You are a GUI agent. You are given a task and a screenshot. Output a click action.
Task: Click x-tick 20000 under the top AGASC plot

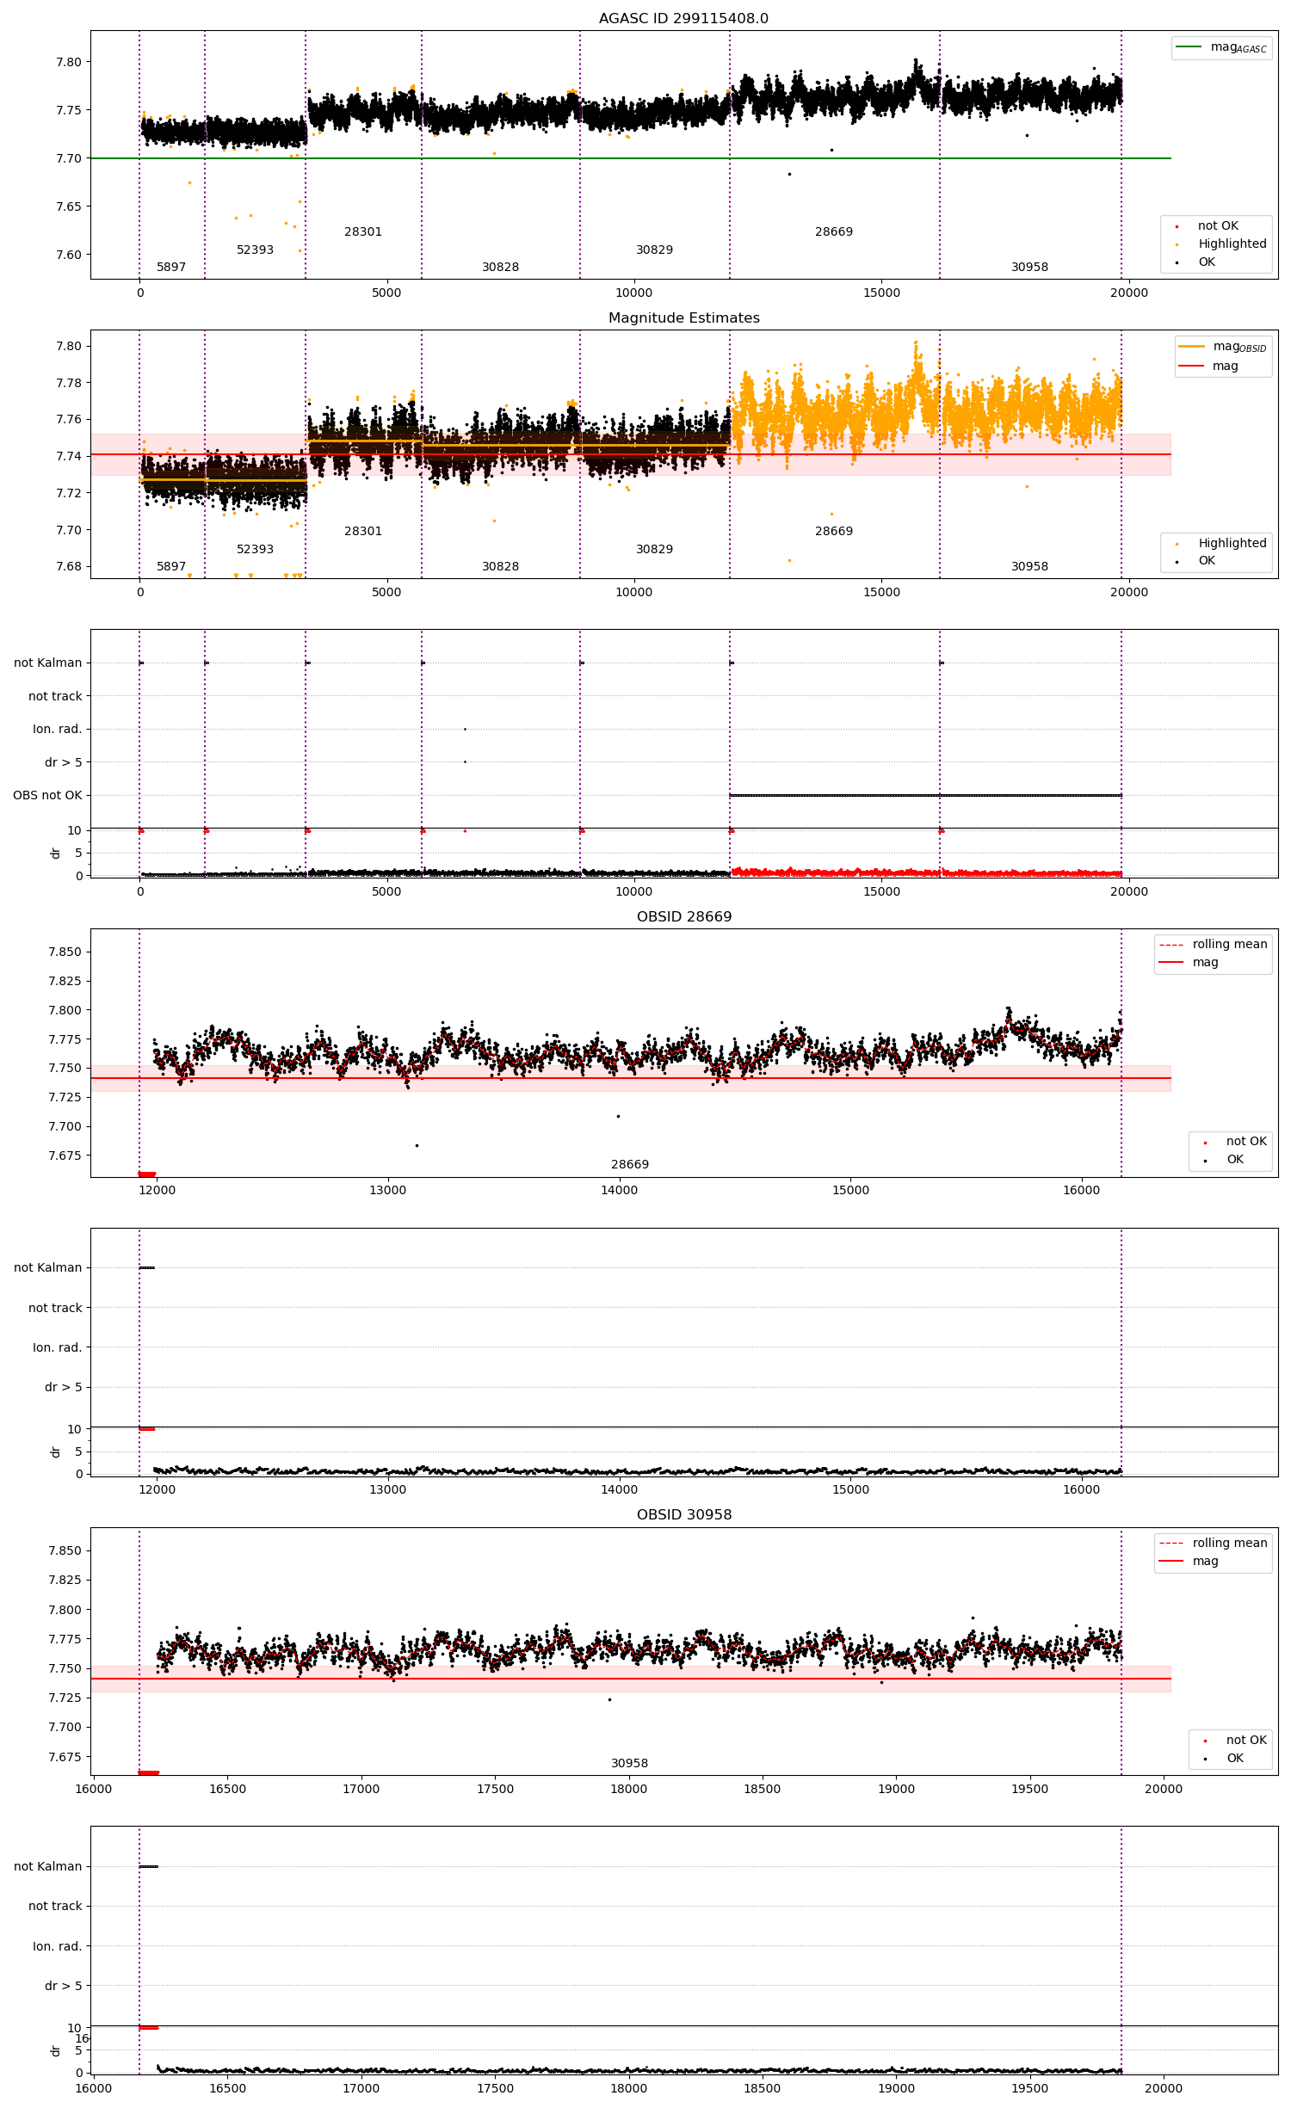1128,293
